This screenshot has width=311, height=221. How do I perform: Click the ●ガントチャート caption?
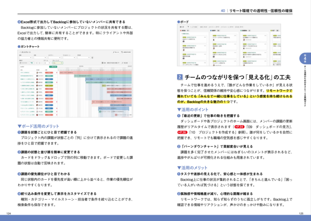pos(29,47)
